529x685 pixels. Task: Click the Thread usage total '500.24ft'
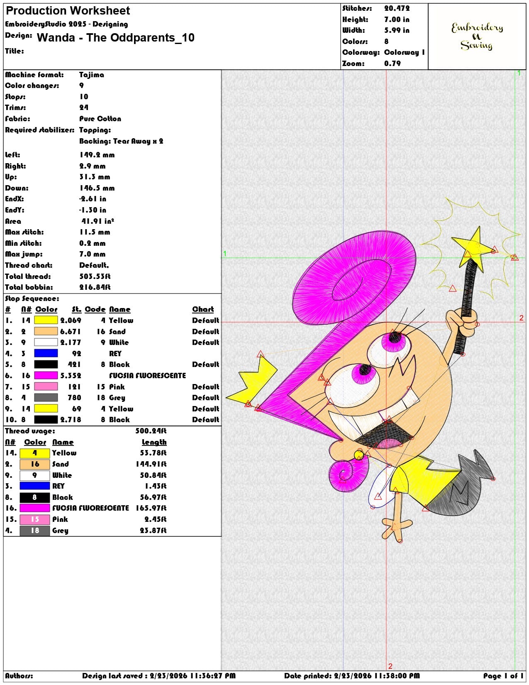pyautogui.click(x=151, y=431)
